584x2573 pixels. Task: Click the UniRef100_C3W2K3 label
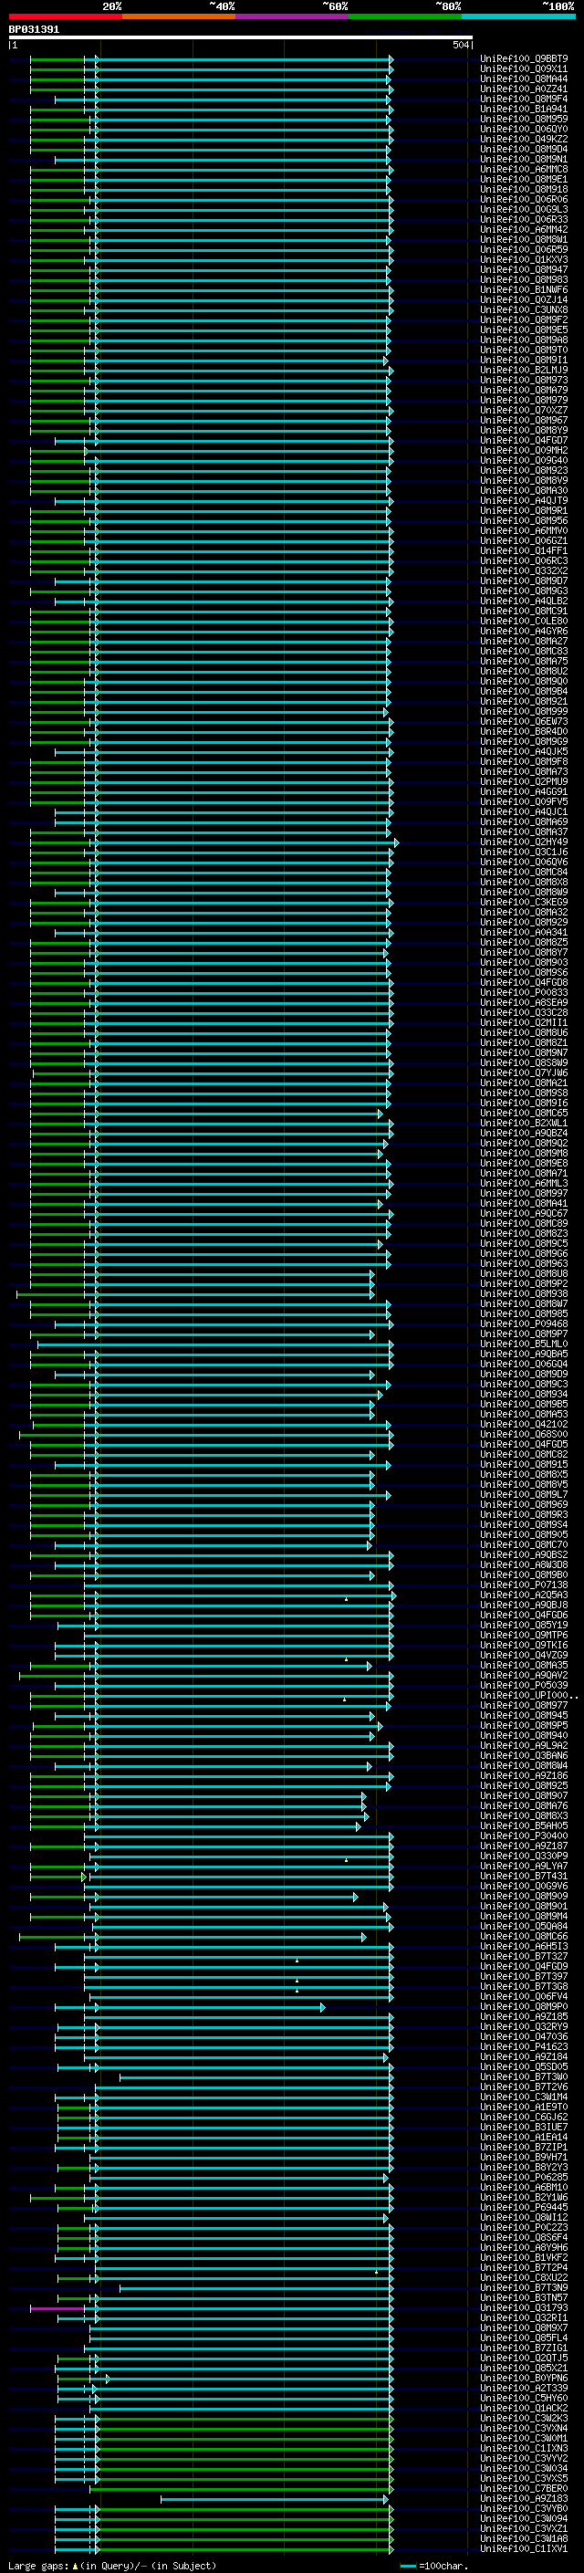(x=523, y=2418)
